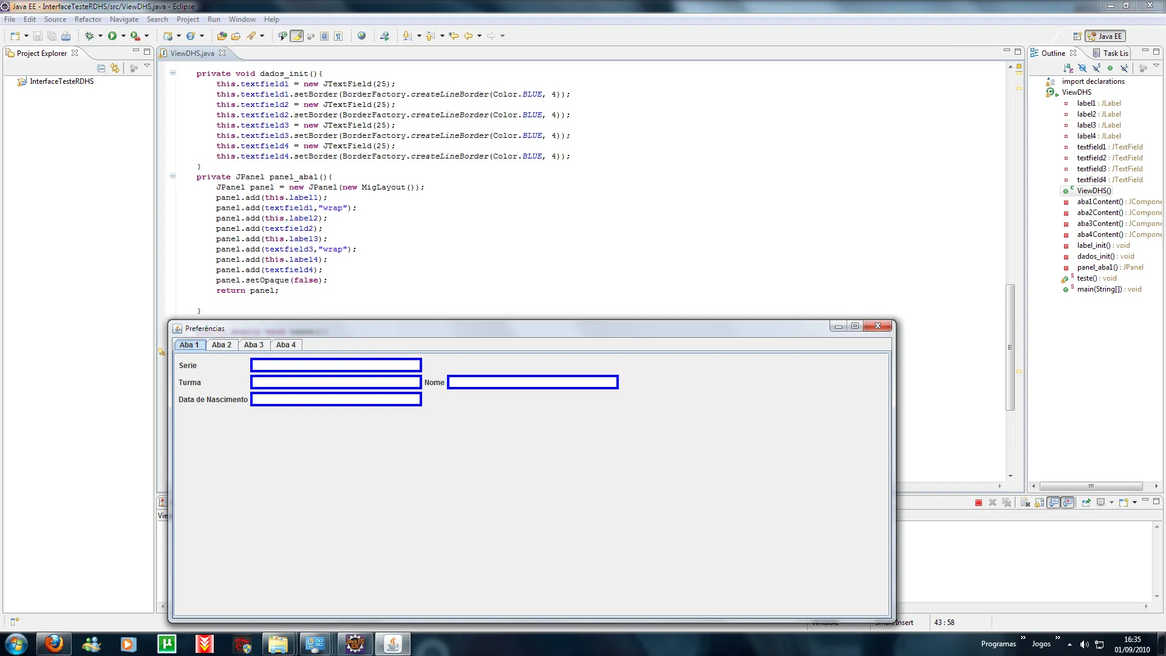Click Link with Editor in Project Explorer
Image resolution: width=1166 pixels, height=656 pixels.
[115, 68]
